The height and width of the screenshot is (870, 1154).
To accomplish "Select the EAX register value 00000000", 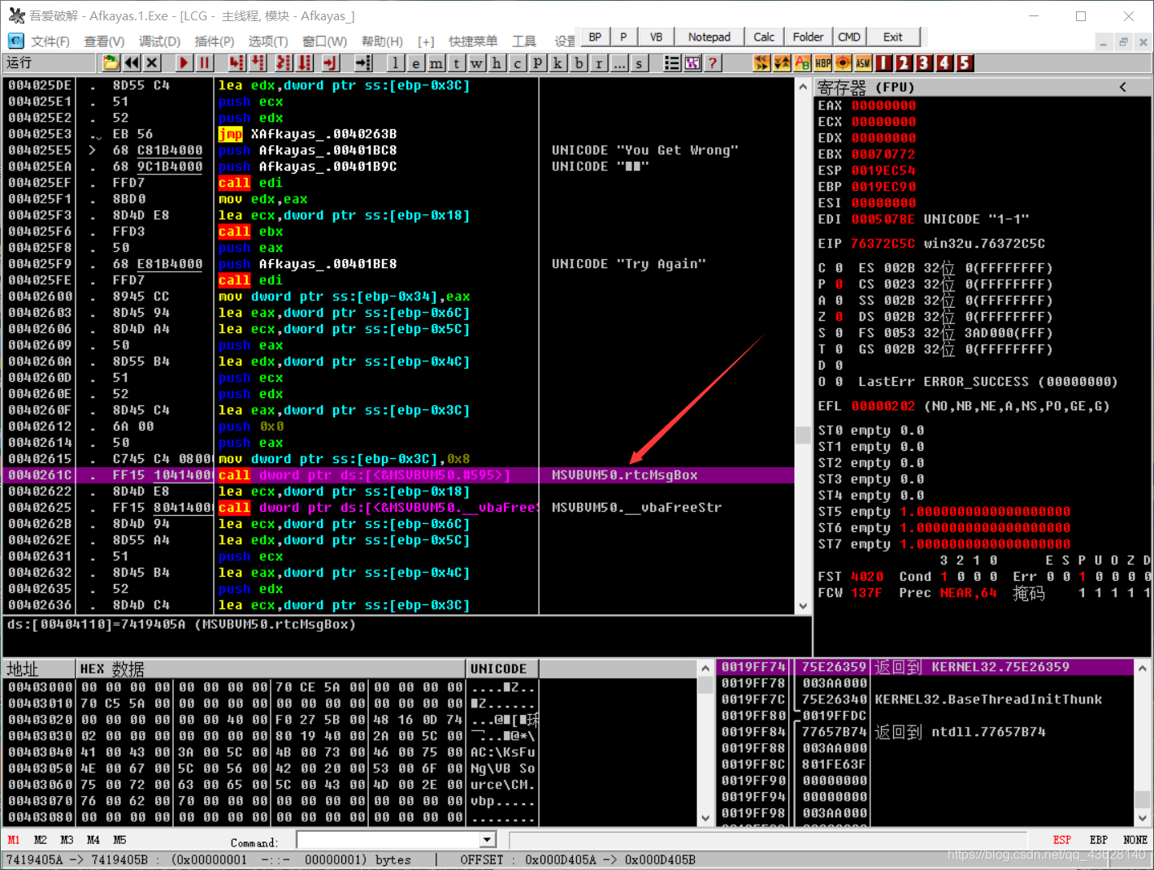I will pos(883,106).
